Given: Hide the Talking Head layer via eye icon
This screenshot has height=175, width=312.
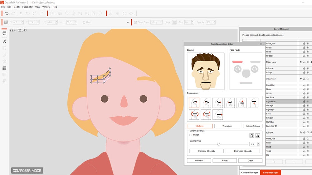Looking at the screenshot, I should [x=301, y=79].
